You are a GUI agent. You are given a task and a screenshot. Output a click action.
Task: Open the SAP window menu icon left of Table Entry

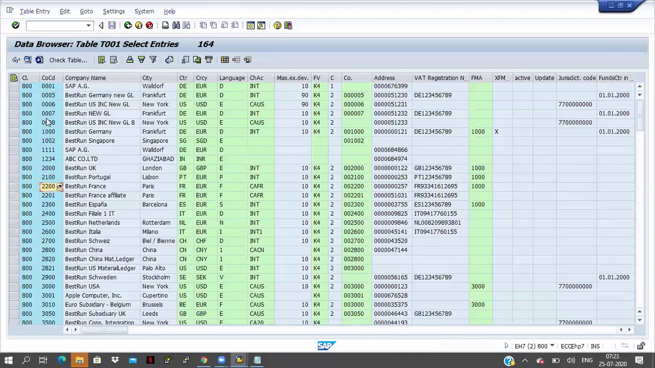point(10,11)
